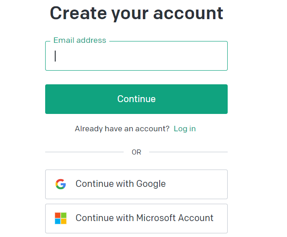
Task: Choose the Google sign-up option label
Action: 120,184
